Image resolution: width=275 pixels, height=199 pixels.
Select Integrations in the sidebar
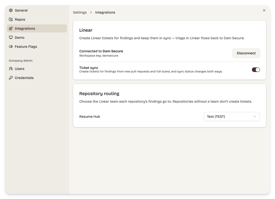pos(37,28)
